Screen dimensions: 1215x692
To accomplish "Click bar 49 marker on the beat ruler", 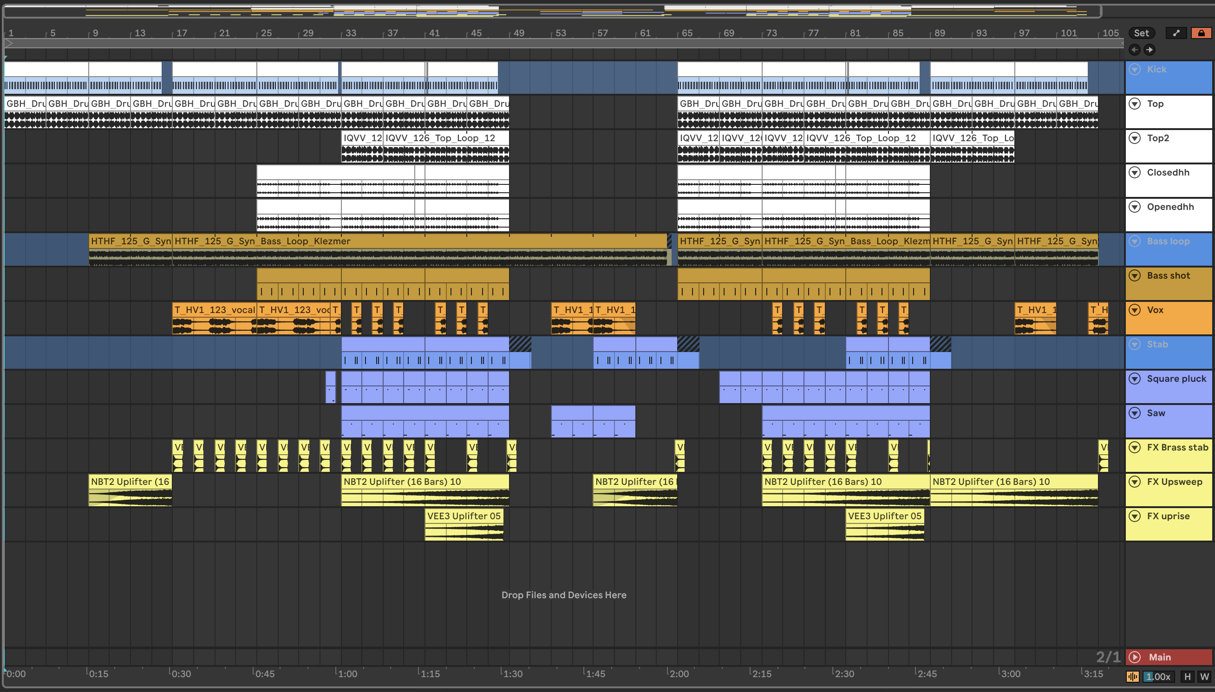I will point(518,33).
